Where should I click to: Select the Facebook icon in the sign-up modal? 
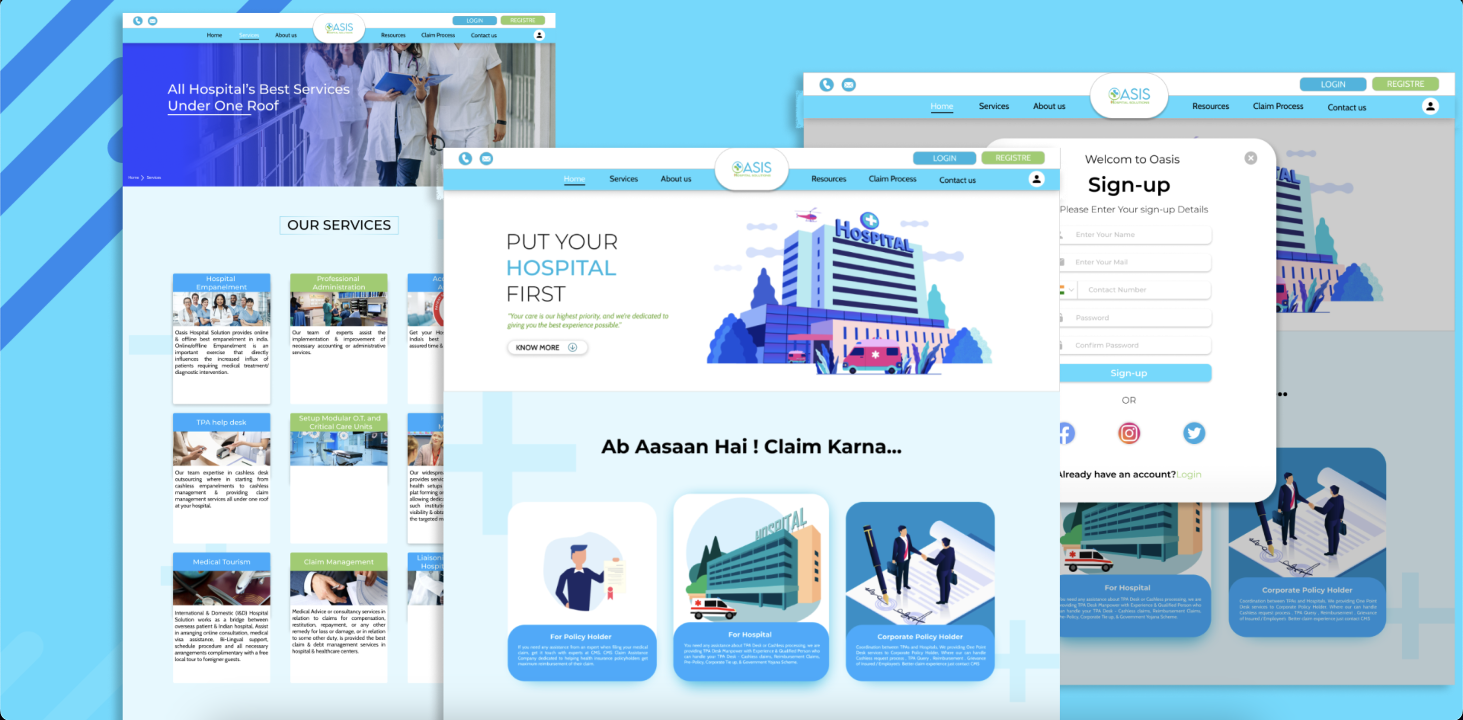point(1066,433)
